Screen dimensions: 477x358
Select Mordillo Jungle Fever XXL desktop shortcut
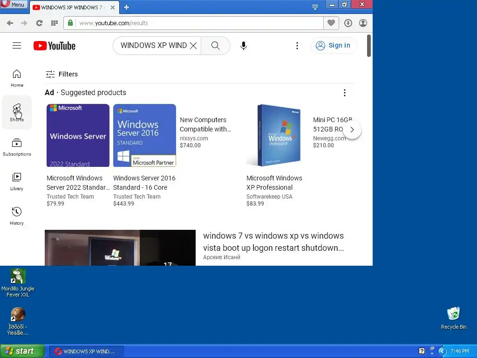point(18,283)
